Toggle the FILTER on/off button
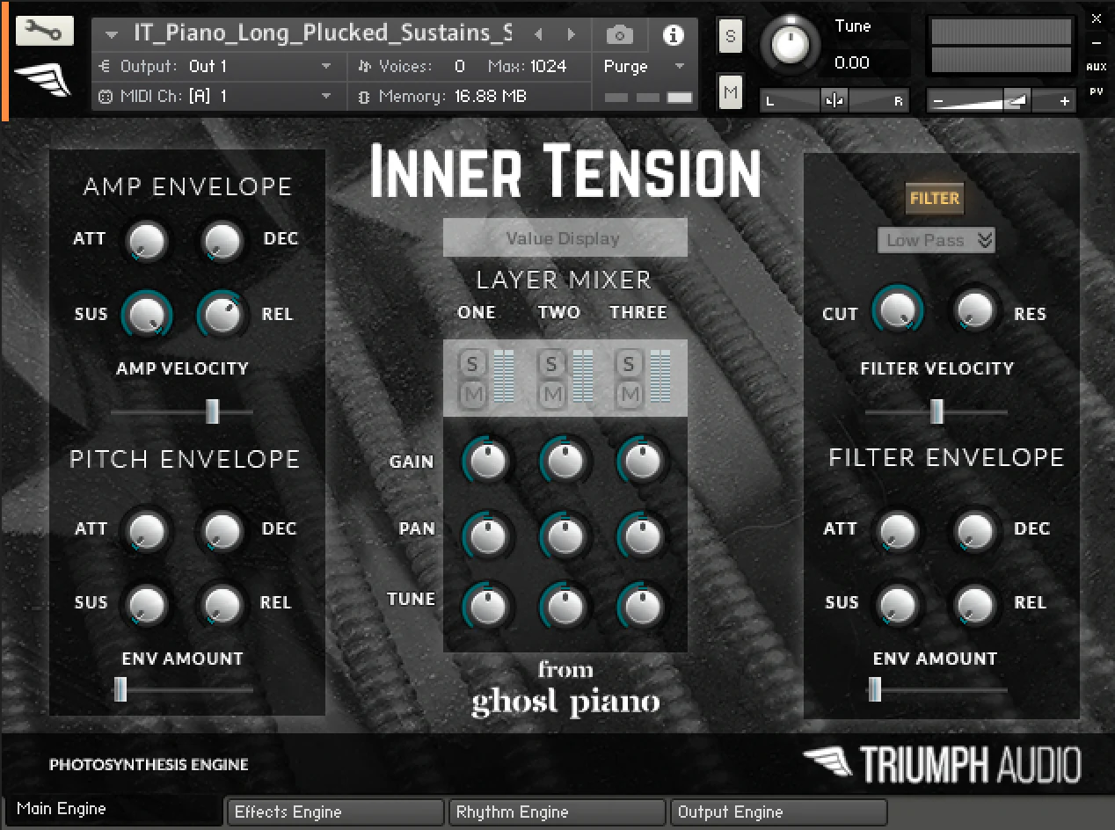The image size is (1115, 830). click(x=935, y=199)
